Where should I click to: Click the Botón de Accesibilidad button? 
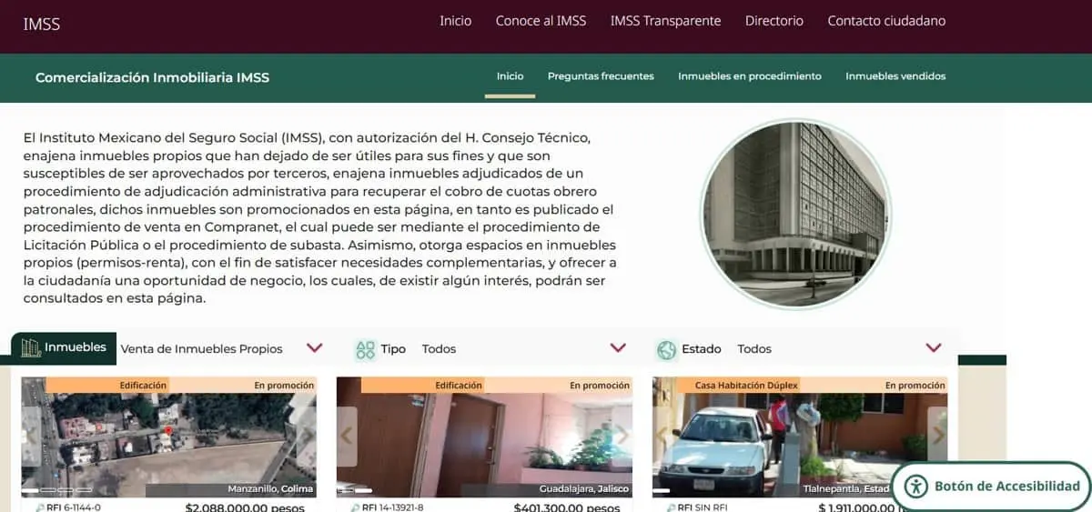coord(992,486)
